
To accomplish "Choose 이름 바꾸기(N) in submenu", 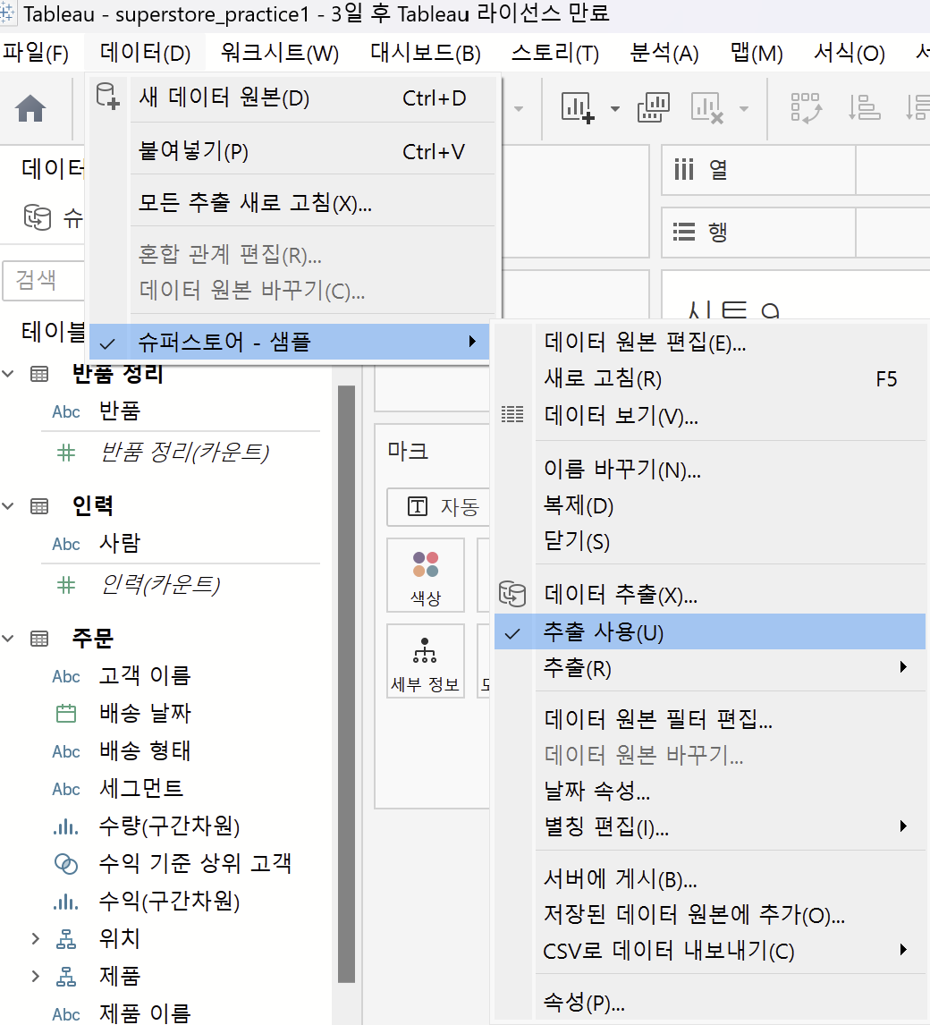I will tap(710, 470).
